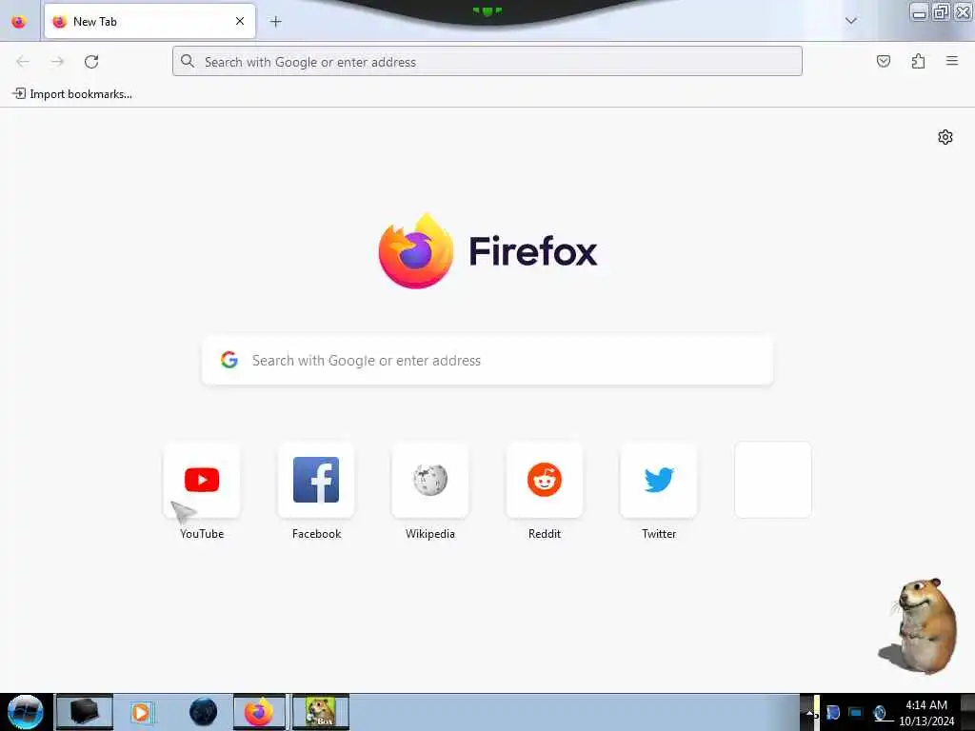Click the Wikipedia label text

point(430,534)
